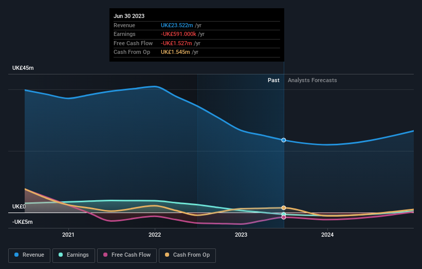Click the pink Free Cash Flow data point

[x=284, y=217]
